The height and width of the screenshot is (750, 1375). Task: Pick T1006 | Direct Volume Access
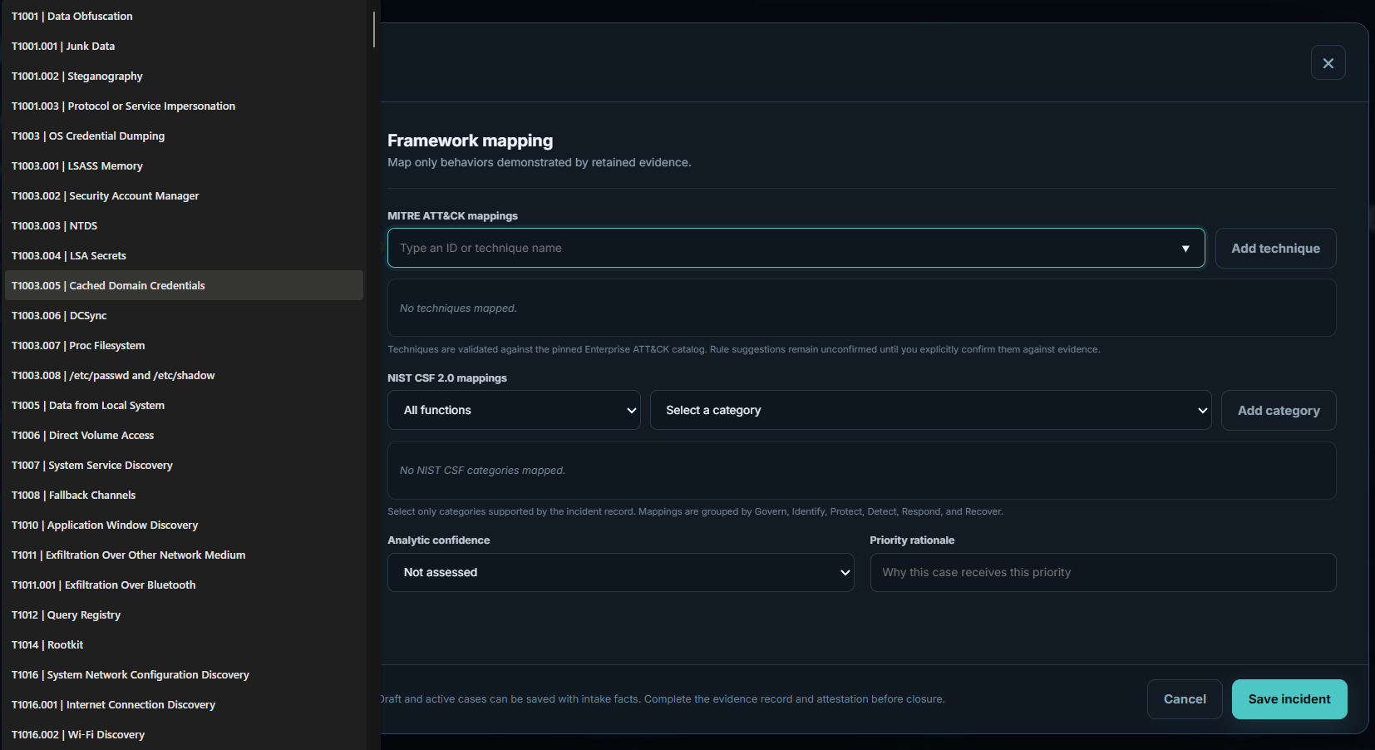[184, 435]
